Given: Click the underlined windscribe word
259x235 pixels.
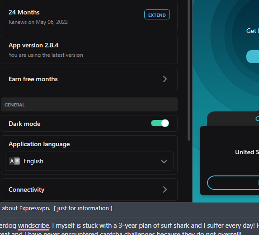Looking at the screenshot, I should (33, 226).
